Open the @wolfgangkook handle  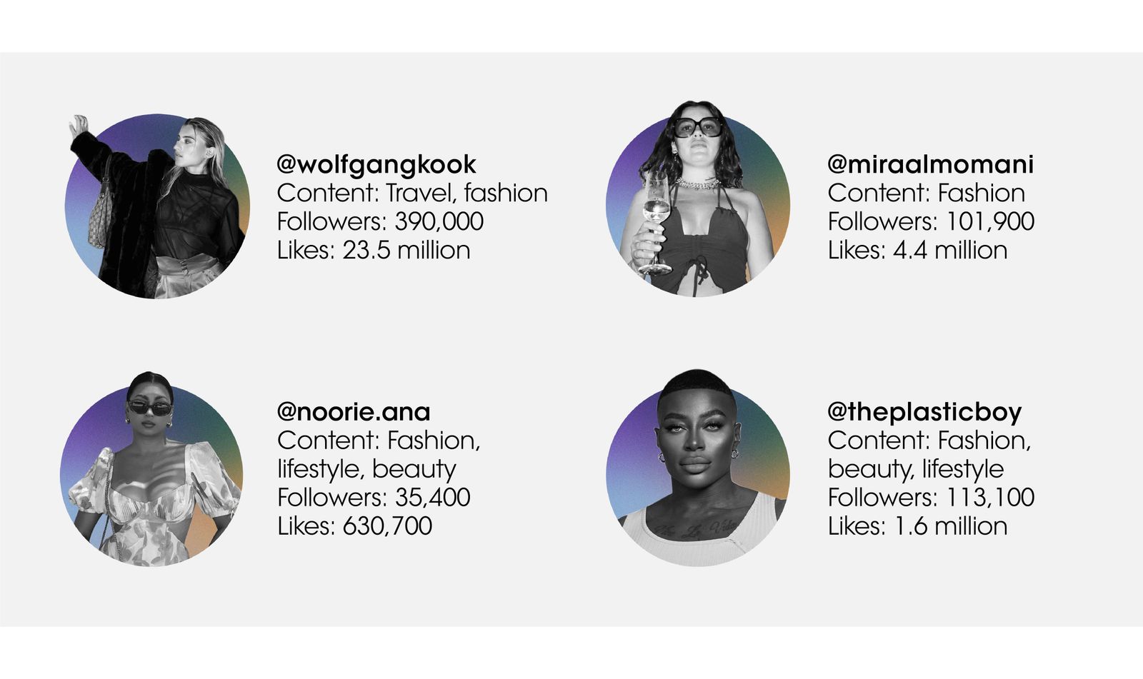(376, 165)
